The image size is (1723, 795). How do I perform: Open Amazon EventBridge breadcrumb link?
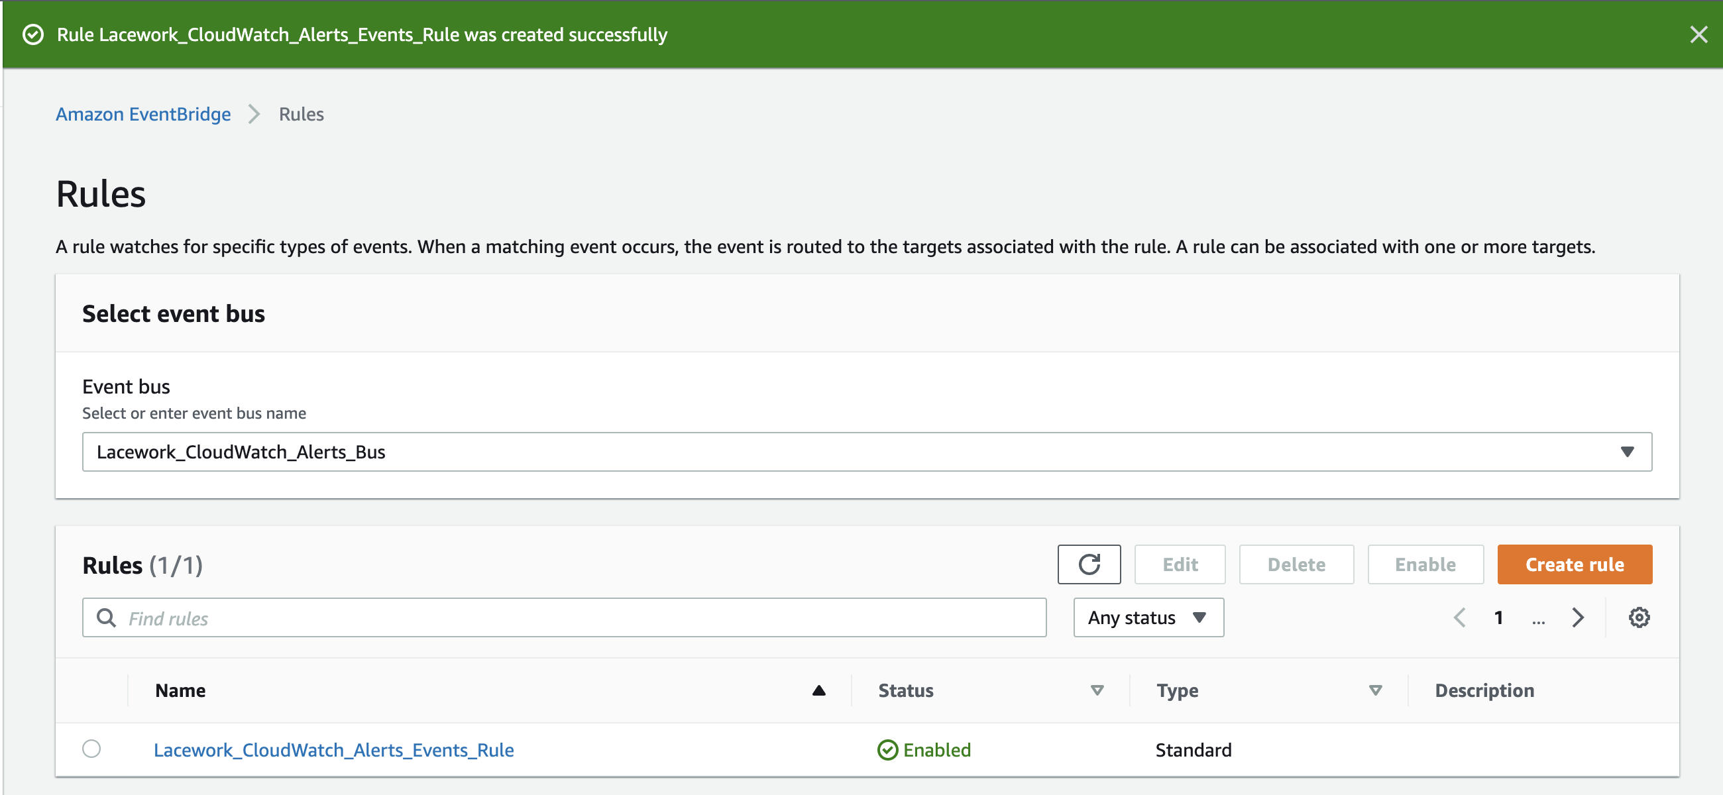click(143, 115)
